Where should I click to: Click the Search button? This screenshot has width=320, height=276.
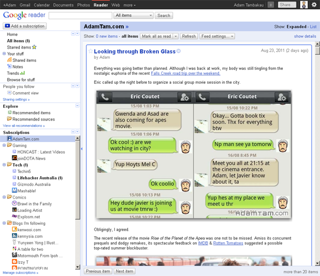pyautogui.click(x=164, y=15)
